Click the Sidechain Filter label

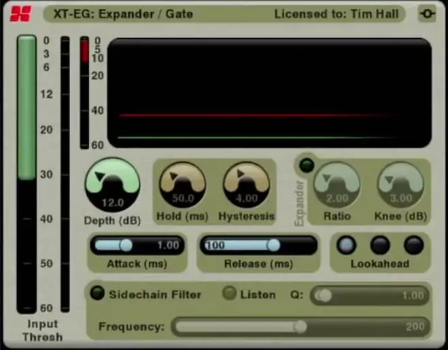click(155, 294)
